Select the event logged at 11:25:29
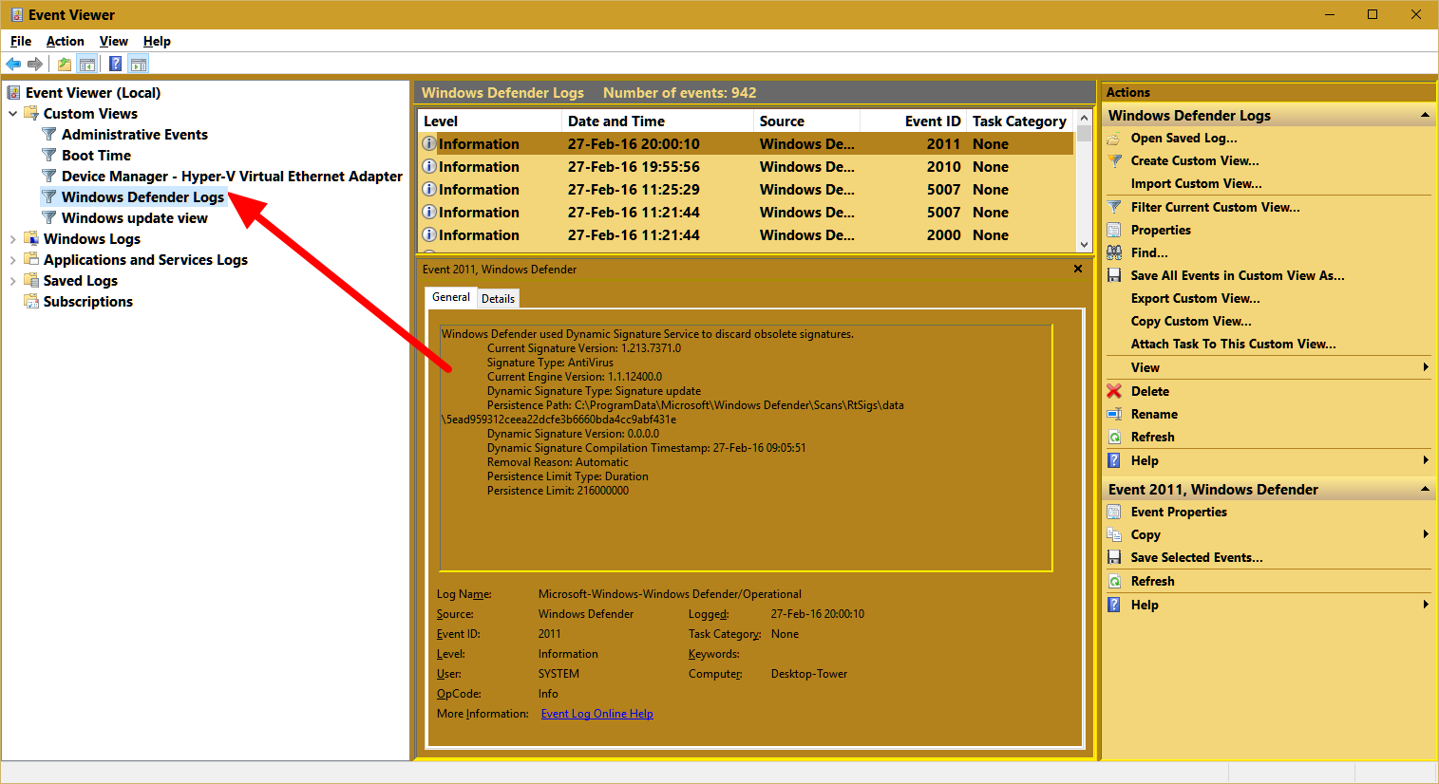 click(747, 190)
